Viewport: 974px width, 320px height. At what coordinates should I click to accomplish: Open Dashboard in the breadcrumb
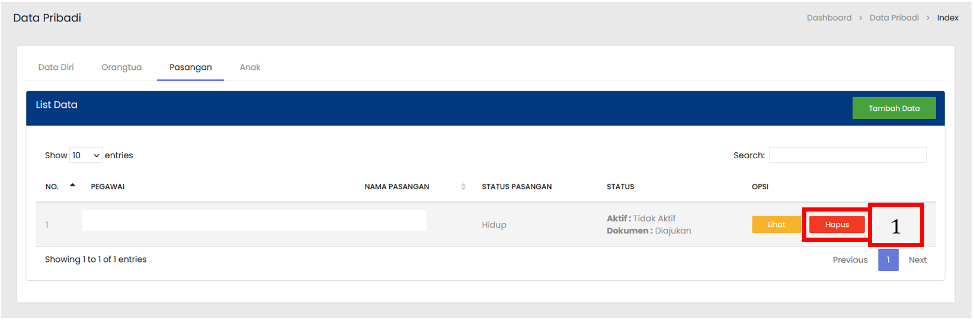(829, 18)
